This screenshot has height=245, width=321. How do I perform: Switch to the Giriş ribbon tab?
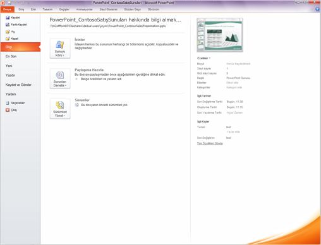(21, 9)
